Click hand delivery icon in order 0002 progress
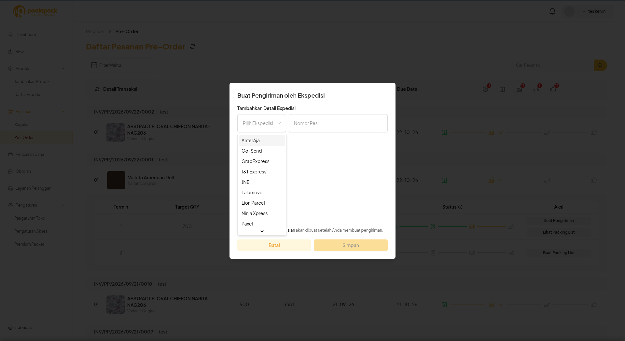 tap(547, 132)
